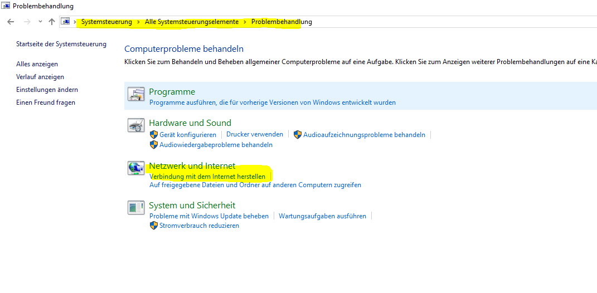This screenshot has height=293, width=597.
Task: Click the Control Panel icon in address bar
Action: point(65,22)
